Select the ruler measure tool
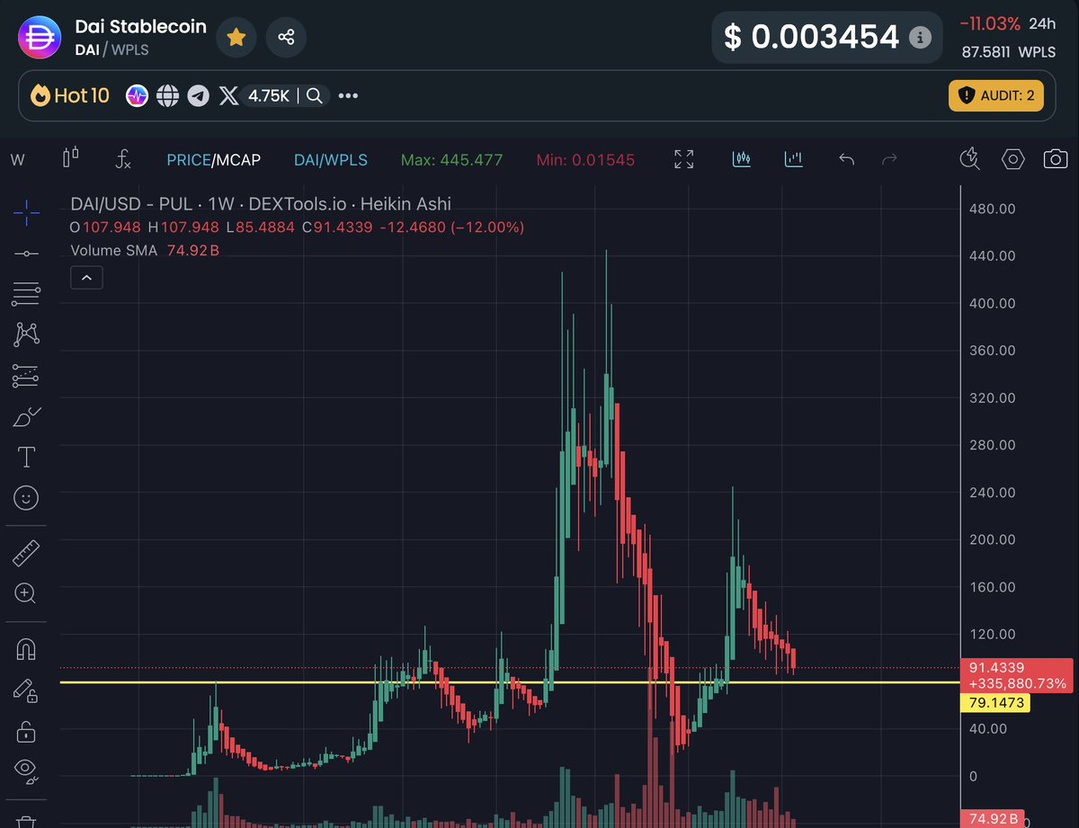This screenshot has width=1079, height=828. (26, 552)
